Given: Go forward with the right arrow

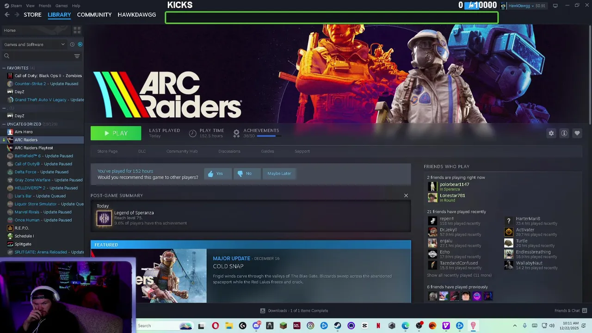Looking at the screenshot, I should (x=17, y=15).
